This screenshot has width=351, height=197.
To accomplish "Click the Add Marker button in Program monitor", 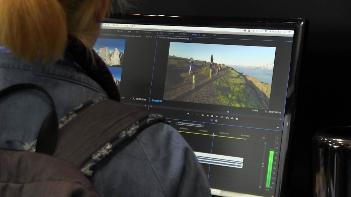I will pos(188,114).
